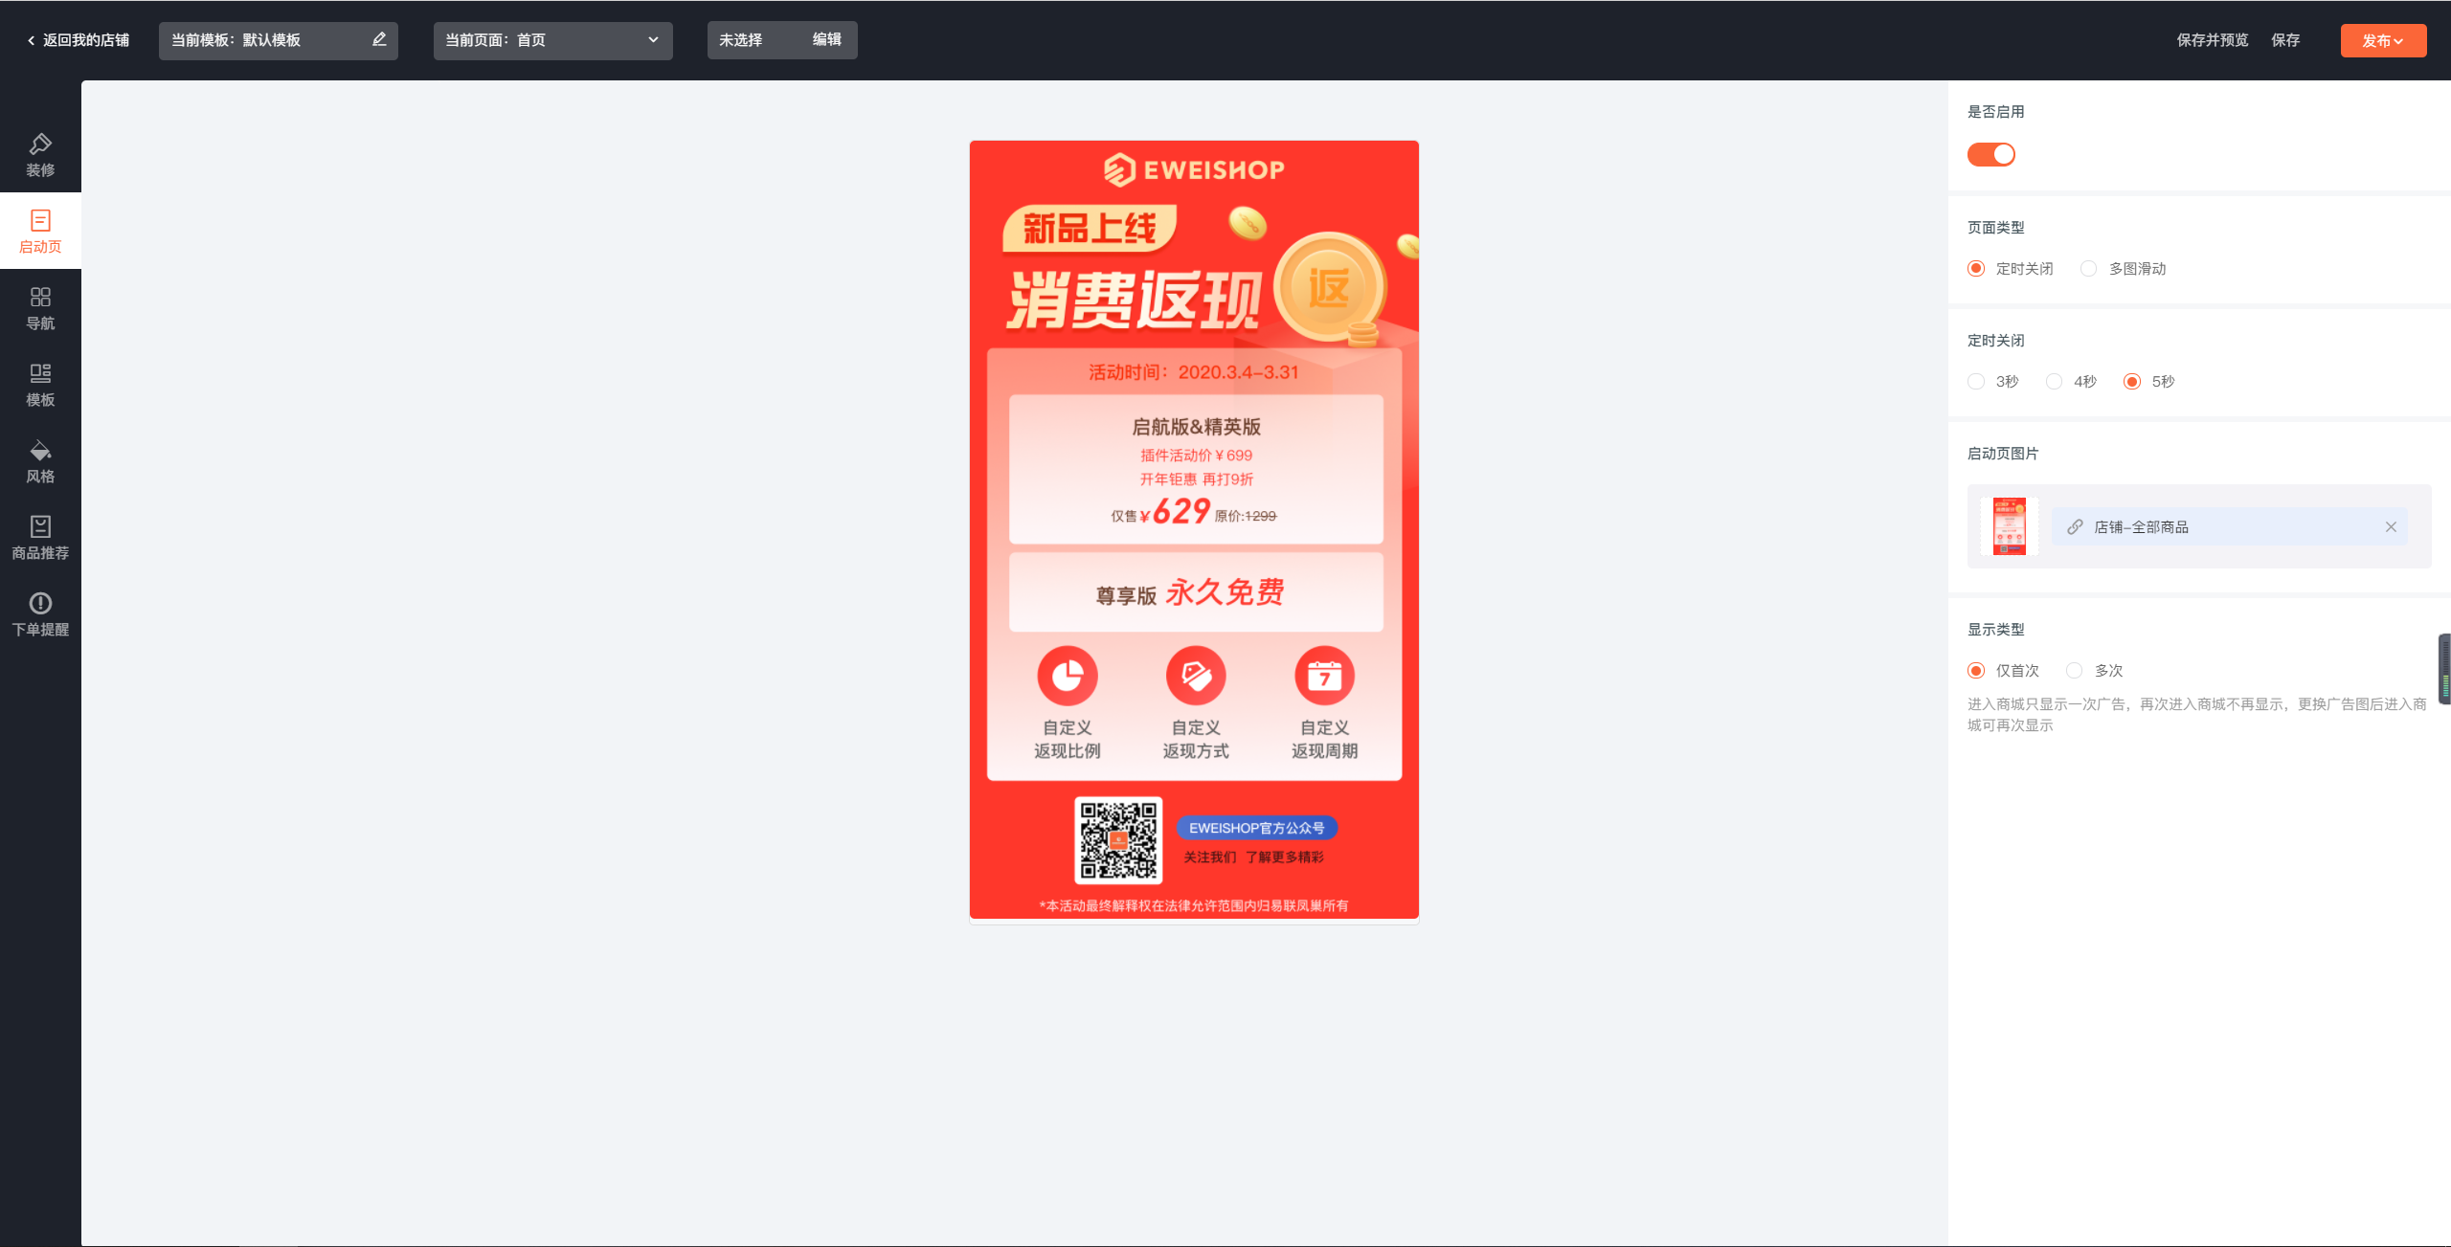Click the pencil icon to rename template

pos(379,39)
